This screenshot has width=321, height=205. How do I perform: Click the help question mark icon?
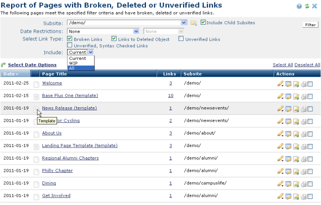click(x=299, y=6)
